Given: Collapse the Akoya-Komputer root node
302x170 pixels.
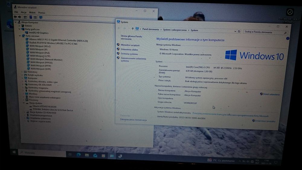Looking at the screenshot, I should point(16,22).
